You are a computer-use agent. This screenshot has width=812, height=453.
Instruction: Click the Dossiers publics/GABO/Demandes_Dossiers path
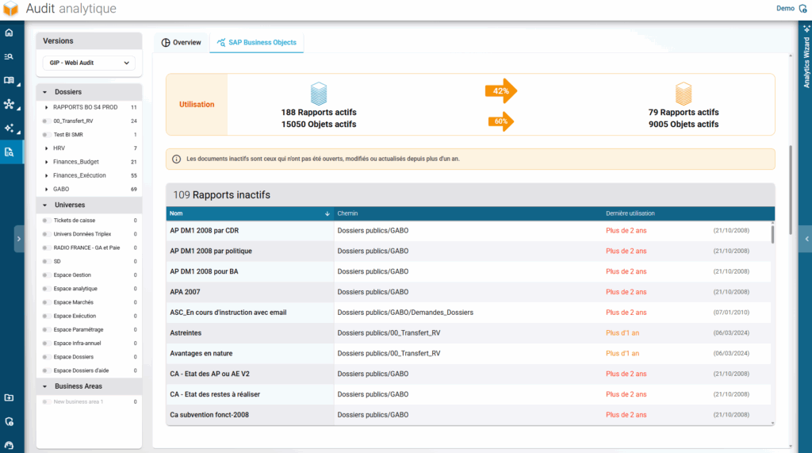tap(405, 313)
